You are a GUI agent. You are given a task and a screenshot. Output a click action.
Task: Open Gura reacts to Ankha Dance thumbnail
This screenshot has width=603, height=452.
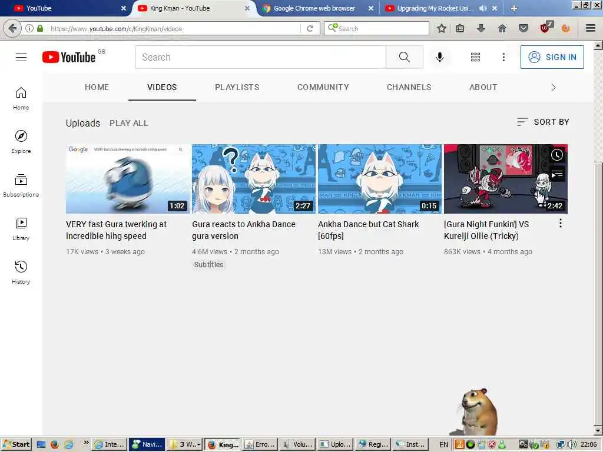(254, 179)
